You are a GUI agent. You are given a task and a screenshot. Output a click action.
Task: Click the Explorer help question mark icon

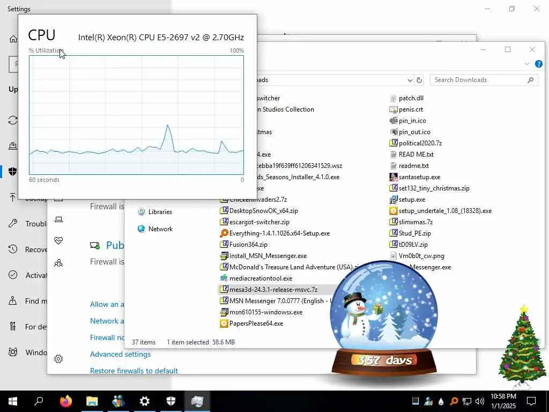(x=538, y=64)
